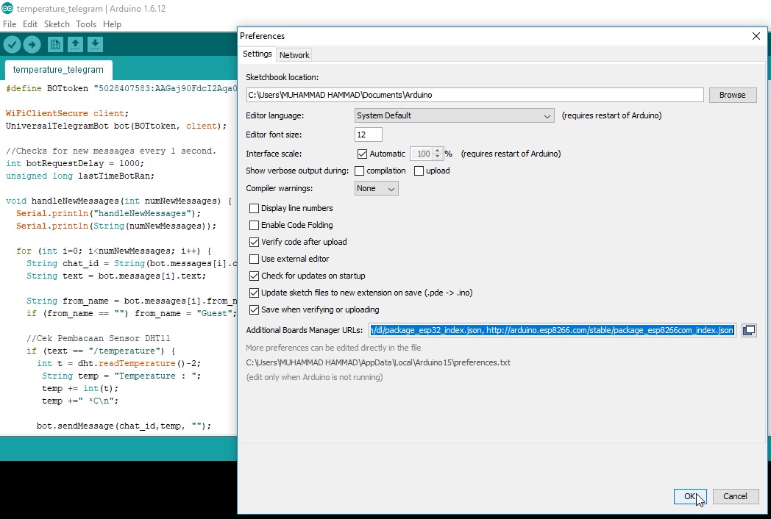Click the Additional Boards Manager URLs field
This screenshot has height=519, width=771.
pyautogui.click(x=553, y=330)
